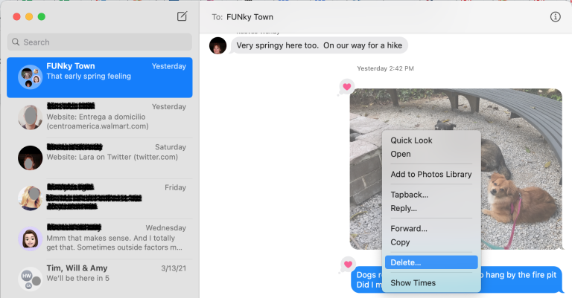The height and width of the screenshot is (298, 572).
Task: Click the heart tapback on the dog photo
Action: (346, 87)
